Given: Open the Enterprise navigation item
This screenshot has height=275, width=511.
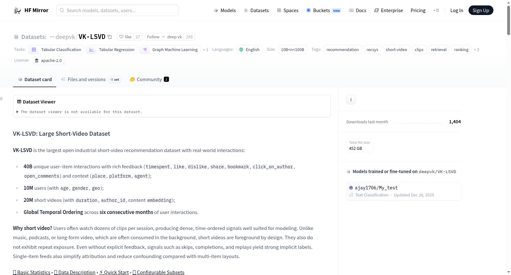Looking at the screenshot, I should tap(388, 11).
